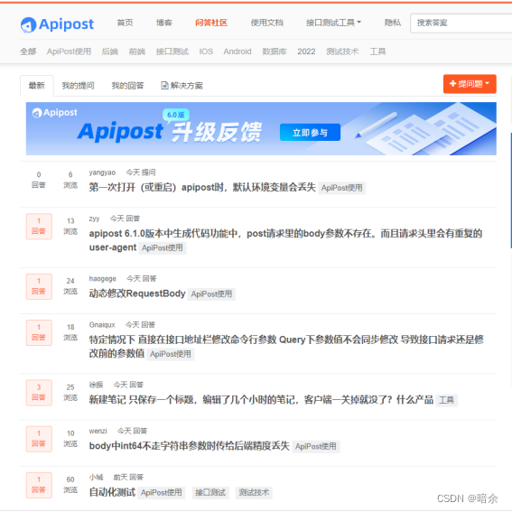Click answer count box on zyy question
Screen dimensions: 512x512
tap(39, 227)
